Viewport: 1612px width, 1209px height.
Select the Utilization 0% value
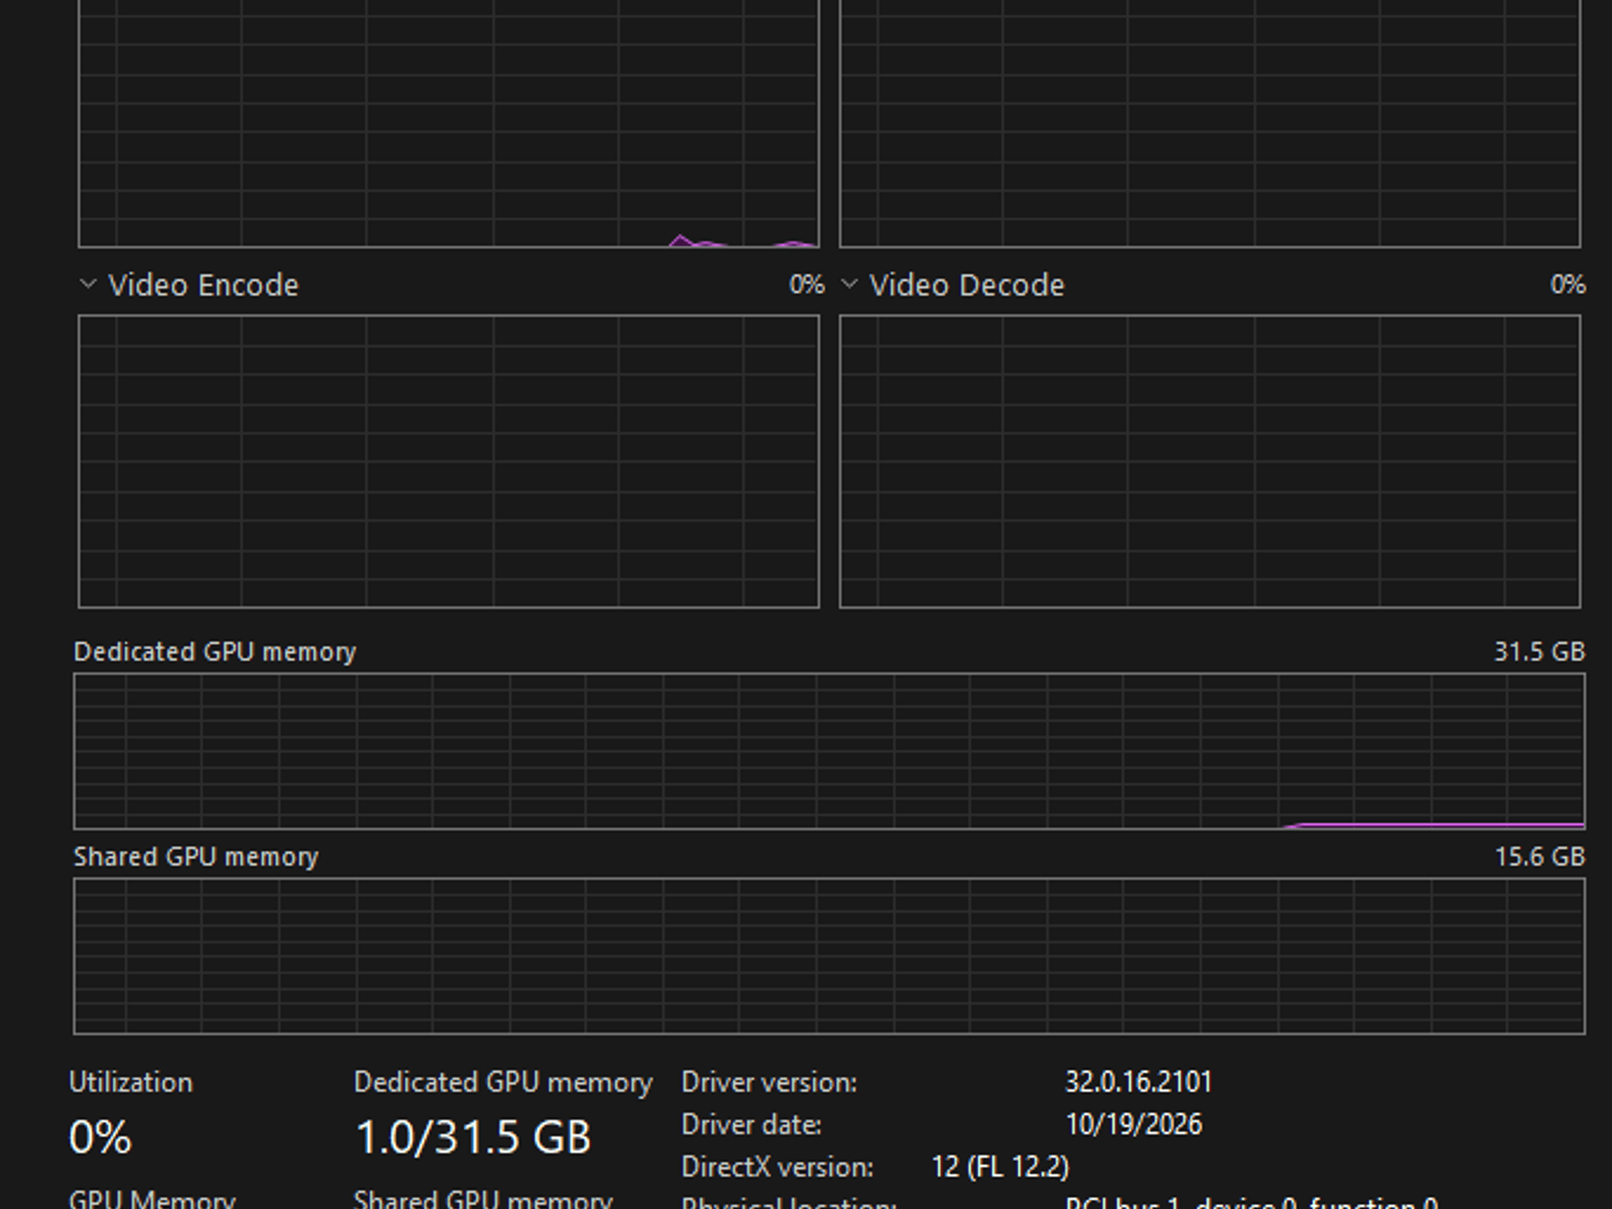(100, 1137)
